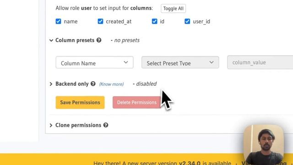Click the presenter webcam thumbnail
The height and width of the screenshot is (165, 293).
(x=264, y=145)
